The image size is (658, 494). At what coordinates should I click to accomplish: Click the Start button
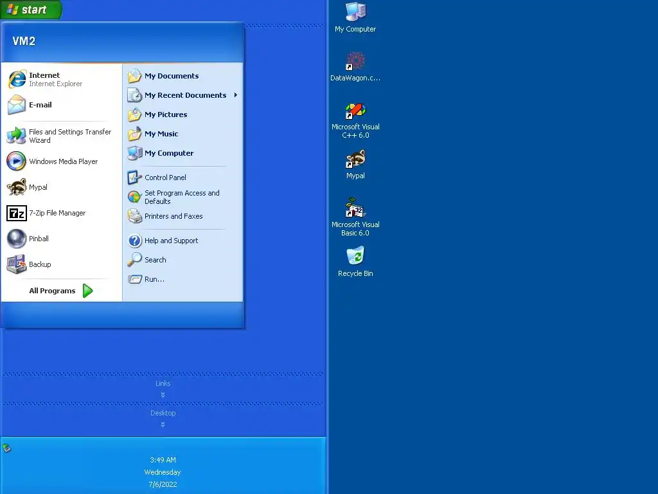pos(31,9)
